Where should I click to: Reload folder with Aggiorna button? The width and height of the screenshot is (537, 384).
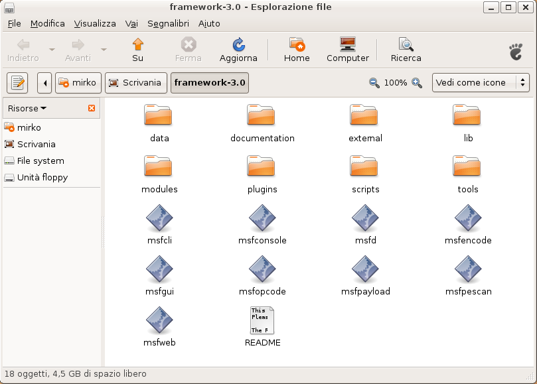(238, 50)
